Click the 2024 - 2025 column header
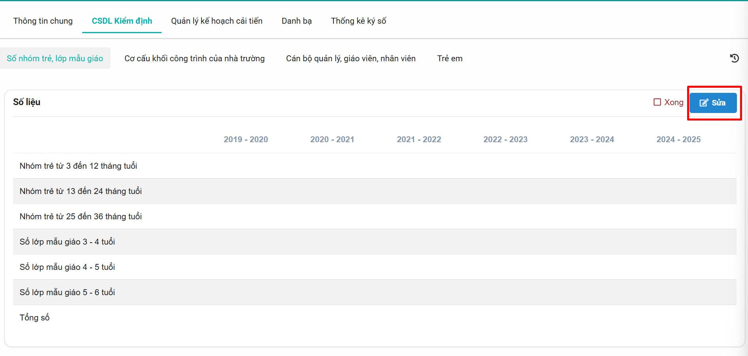 tap(678, 139)
